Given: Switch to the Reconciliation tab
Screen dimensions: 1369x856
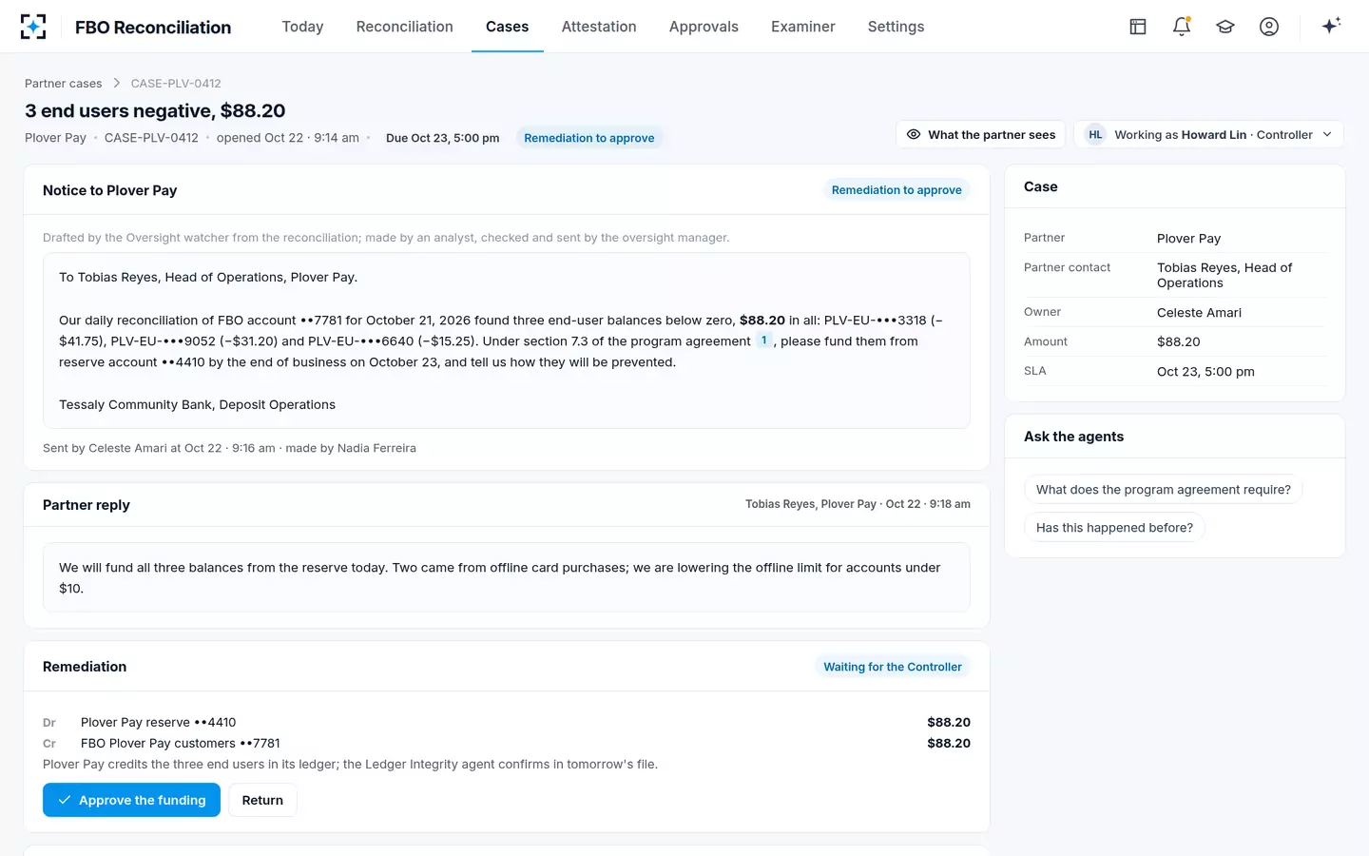Looking at the screenshot, I should point(404,27).
